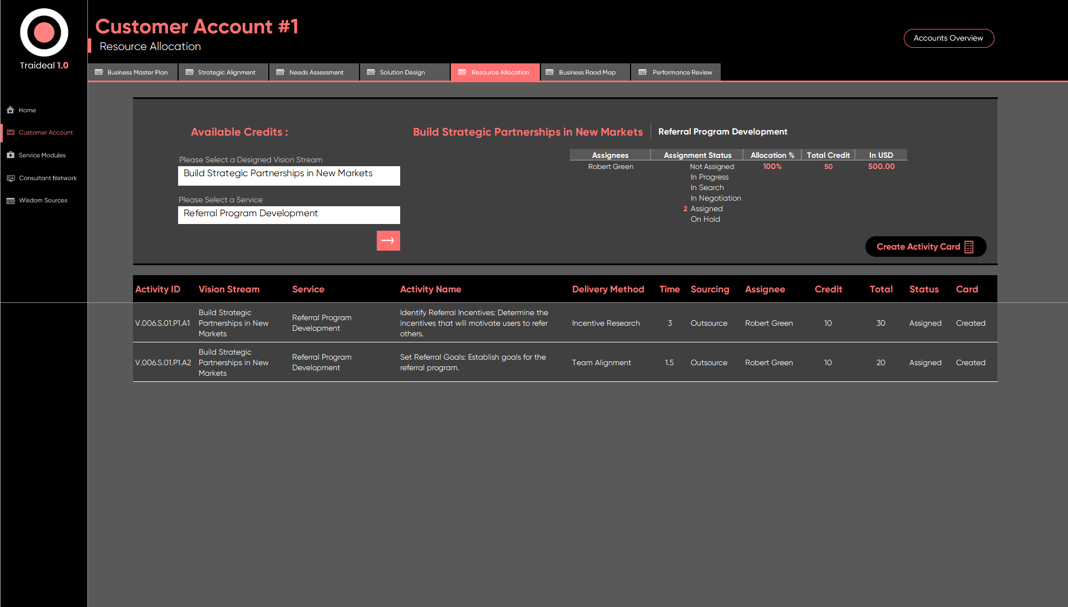Open the Performance Review tab
Viewport: 1068px width, 607px height.
click(x=676, y=72)
